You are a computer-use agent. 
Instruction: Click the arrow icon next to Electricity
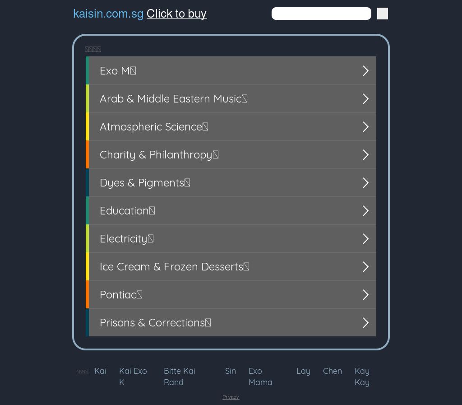[x=365, y=239]
